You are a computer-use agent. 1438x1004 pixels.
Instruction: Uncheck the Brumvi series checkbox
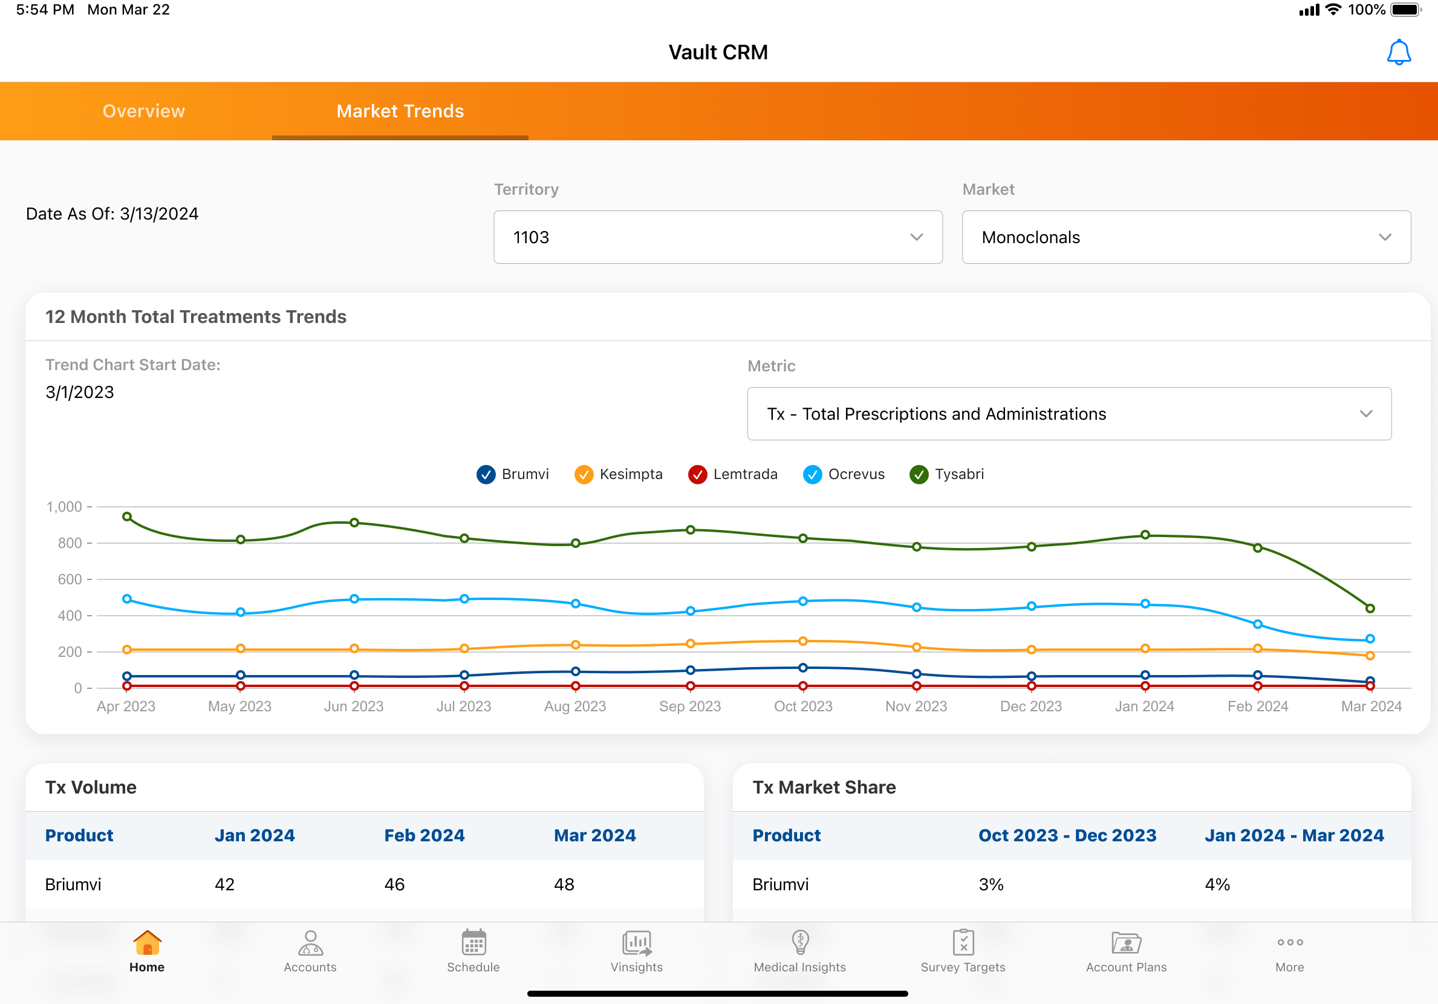tap(486, 475)
